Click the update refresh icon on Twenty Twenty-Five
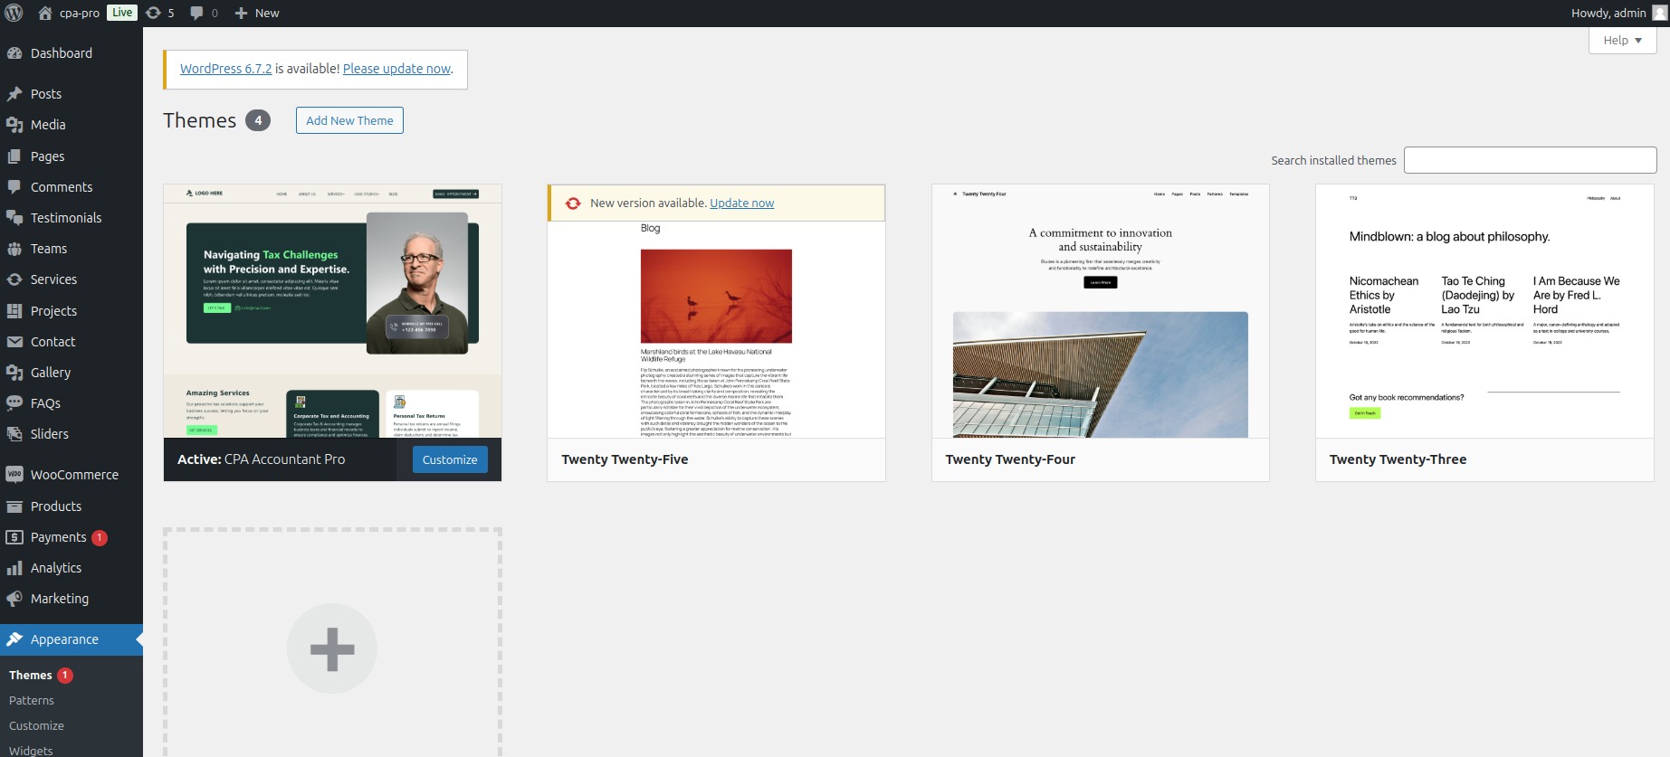 pos(573,203)
